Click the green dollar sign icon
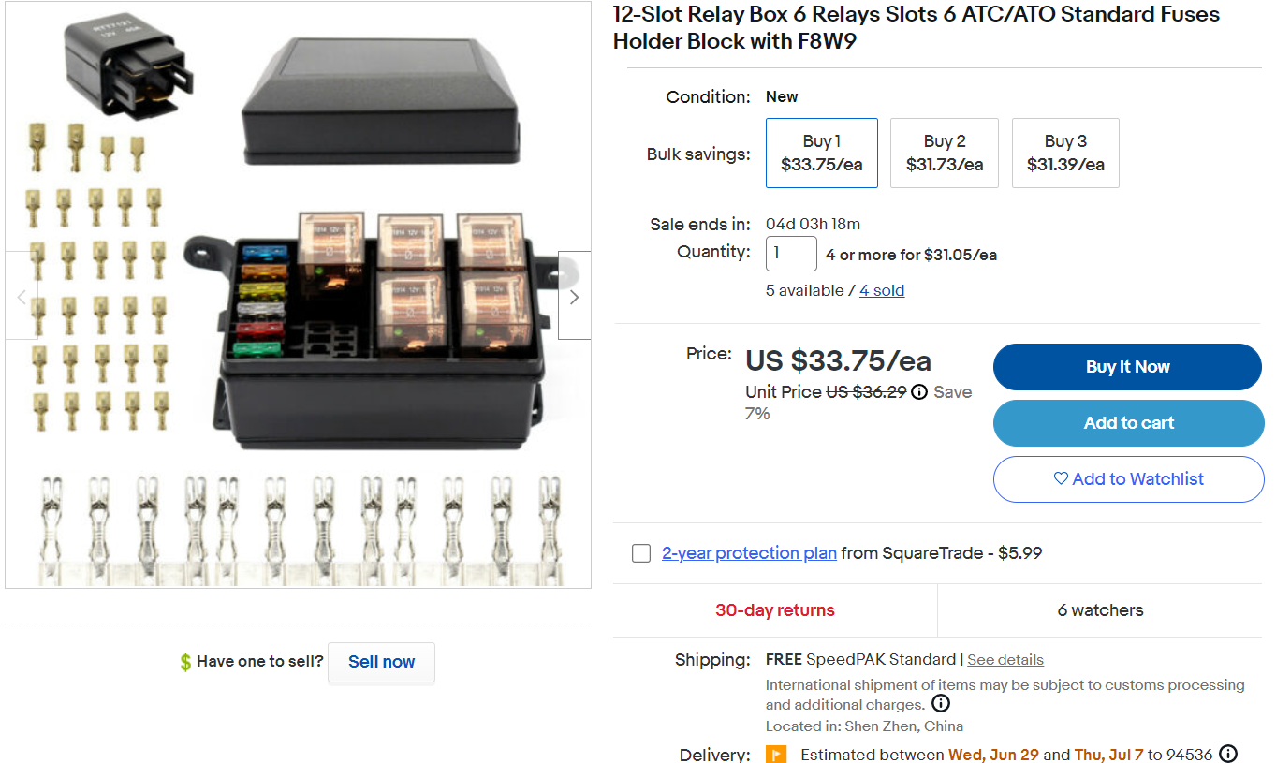 (x=185, y=662)
